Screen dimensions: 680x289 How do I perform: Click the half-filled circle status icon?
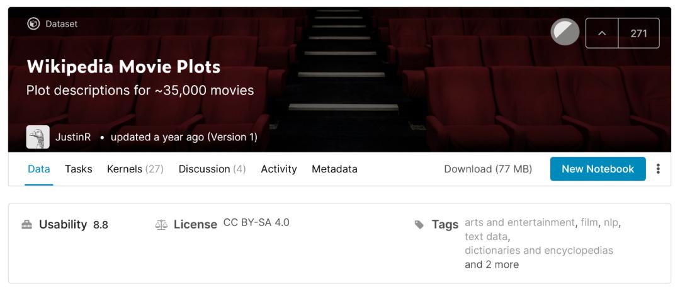pos(565,33)
